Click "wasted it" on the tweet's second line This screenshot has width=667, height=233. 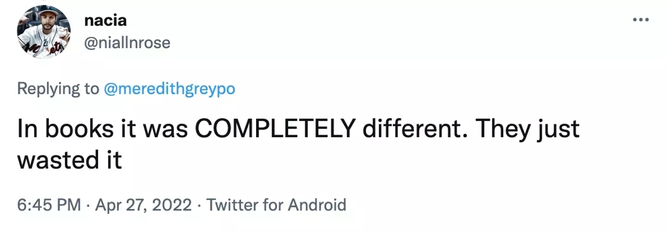pos(69,160)
